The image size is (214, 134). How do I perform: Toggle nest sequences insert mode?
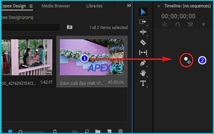tap(165, 24)
